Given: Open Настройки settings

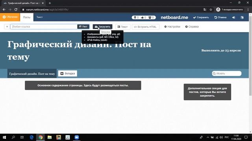Looking at the screenshot, I should [172, 27].
